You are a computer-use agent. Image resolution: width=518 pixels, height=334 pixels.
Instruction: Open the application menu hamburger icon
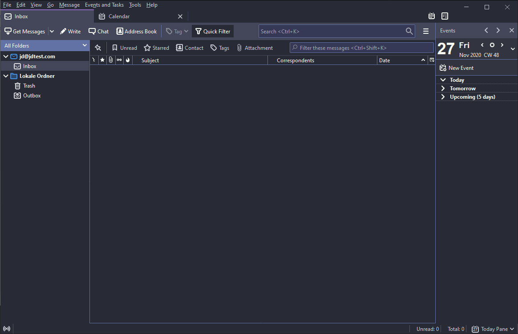coord(425,31)
